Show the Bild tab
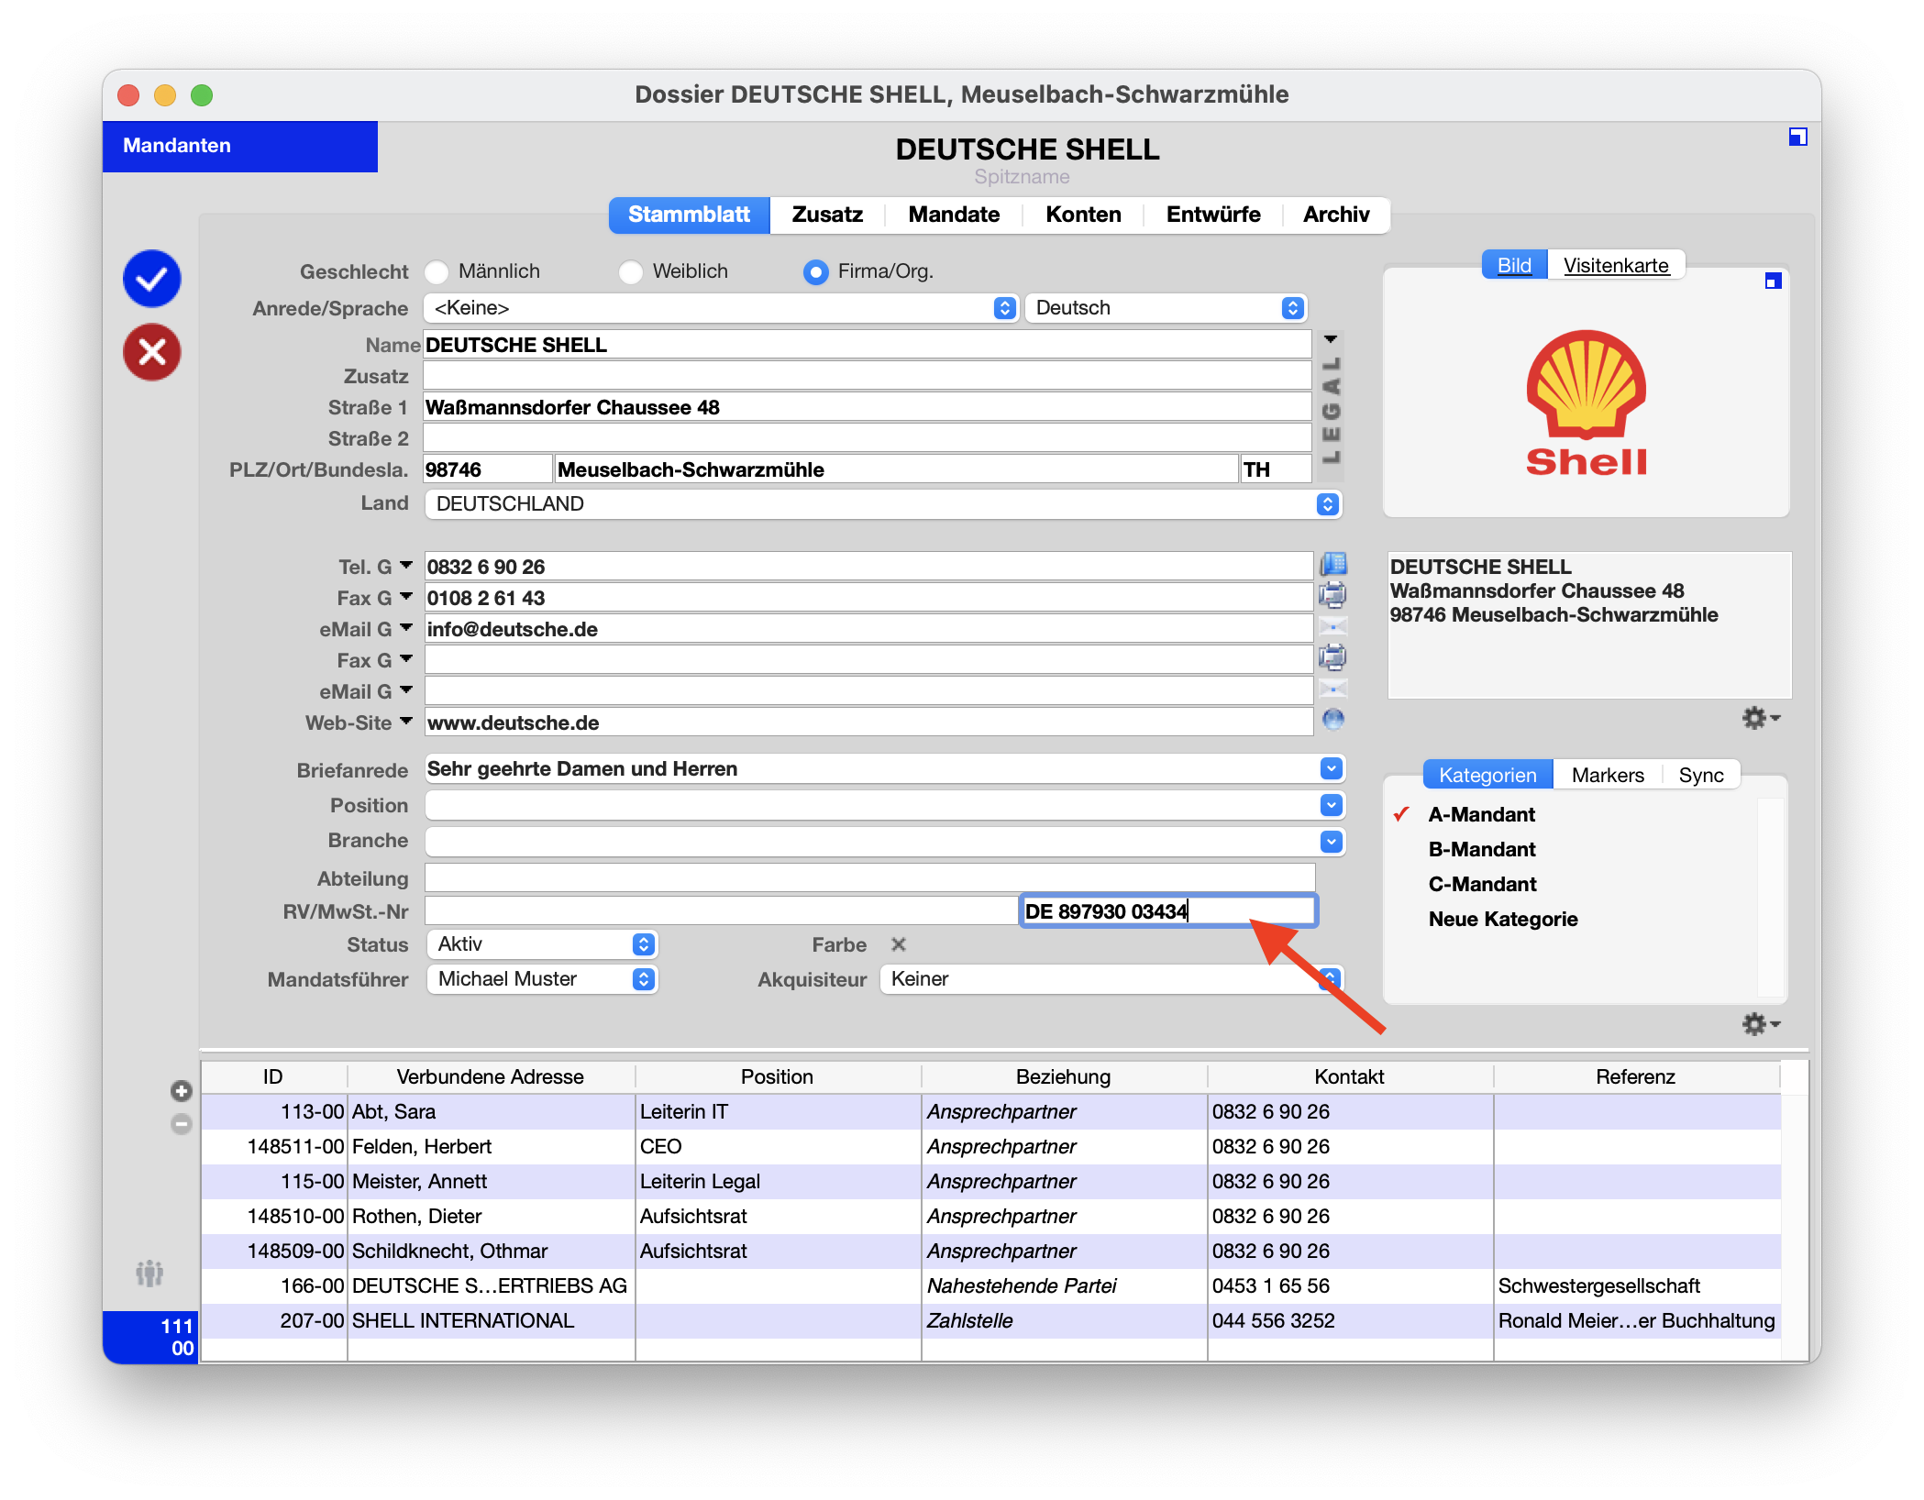Screen dimensions: 1924x1500 coord(1514,265)
